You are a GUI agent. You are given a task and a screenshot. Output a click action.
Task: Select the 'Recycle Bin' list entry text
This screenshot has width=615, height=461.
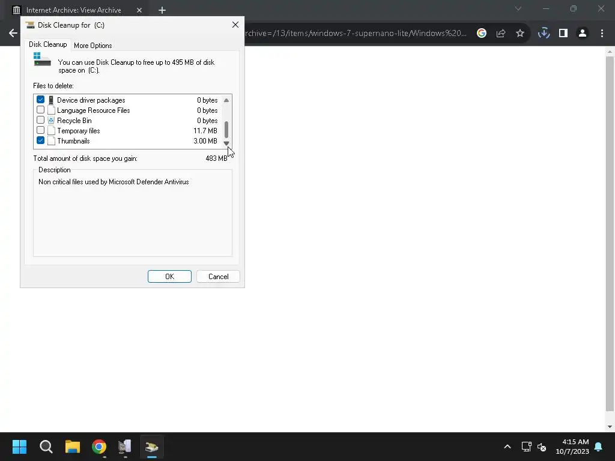(74, 120)
